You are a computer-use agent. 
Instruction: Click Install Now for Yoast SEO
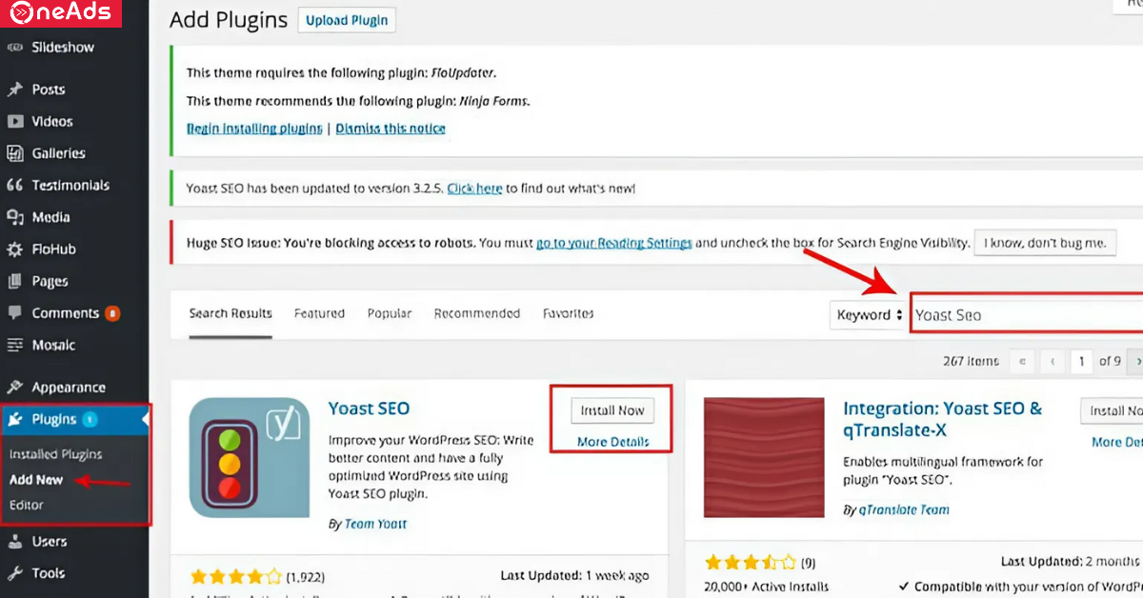(612, 410)
